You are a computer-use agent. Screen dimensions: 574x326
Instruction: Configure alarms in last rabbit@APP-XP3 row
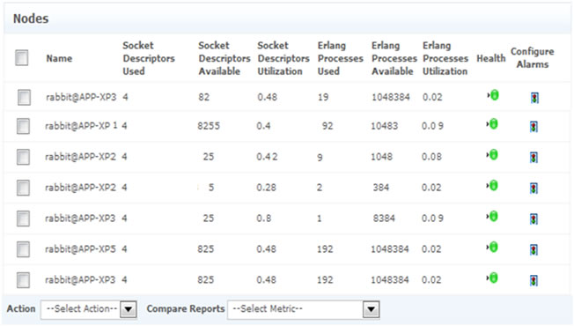(534, 281)
